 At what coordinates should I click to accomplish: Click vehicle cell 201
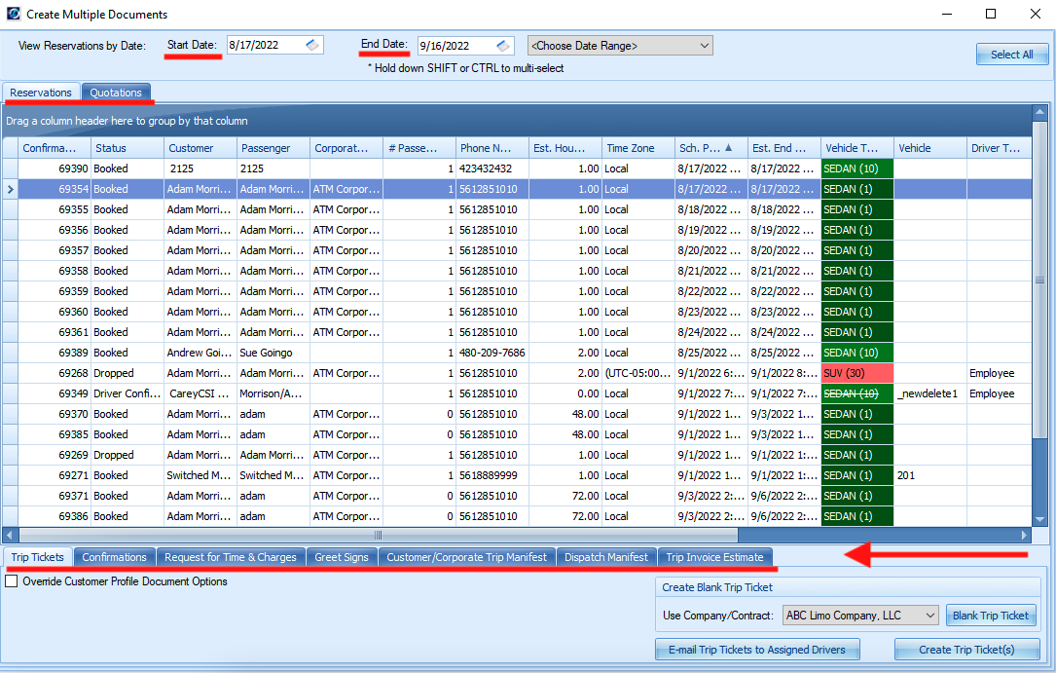929,475
